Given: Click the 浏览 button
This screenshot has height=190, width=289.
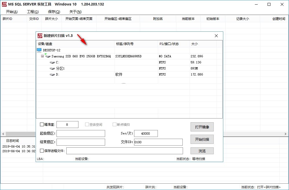Looking at the screenshot, I should click(202, 151).
